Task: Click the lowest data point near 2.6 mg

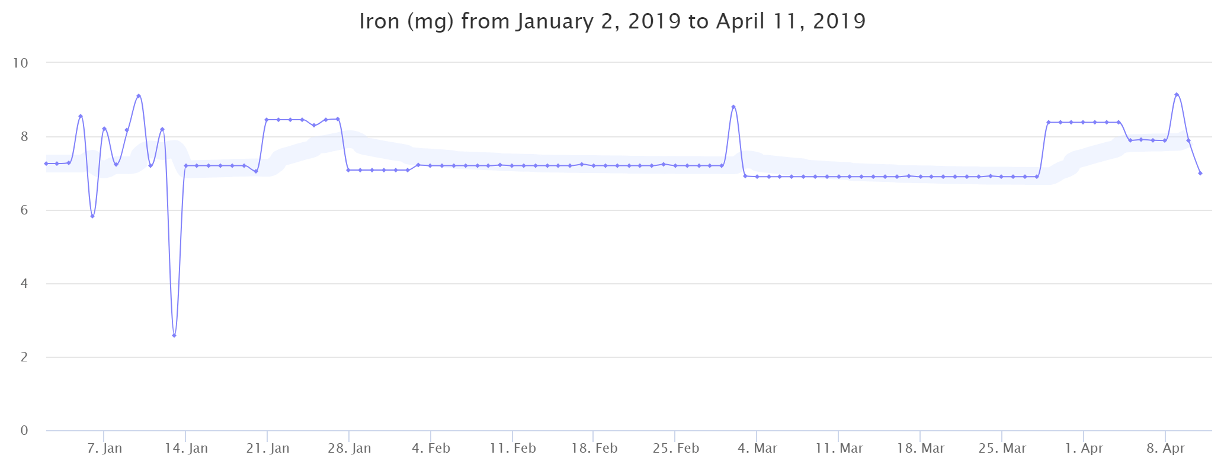Action: click(x=174, y=335)
